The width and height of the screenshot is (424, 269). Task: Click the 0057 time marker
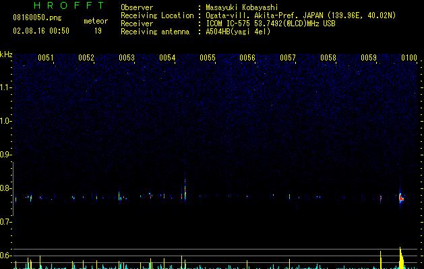[x=288, y=58]
